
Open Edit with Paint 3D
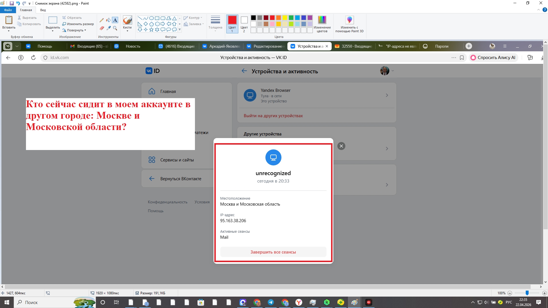click(x=349, y=20)
